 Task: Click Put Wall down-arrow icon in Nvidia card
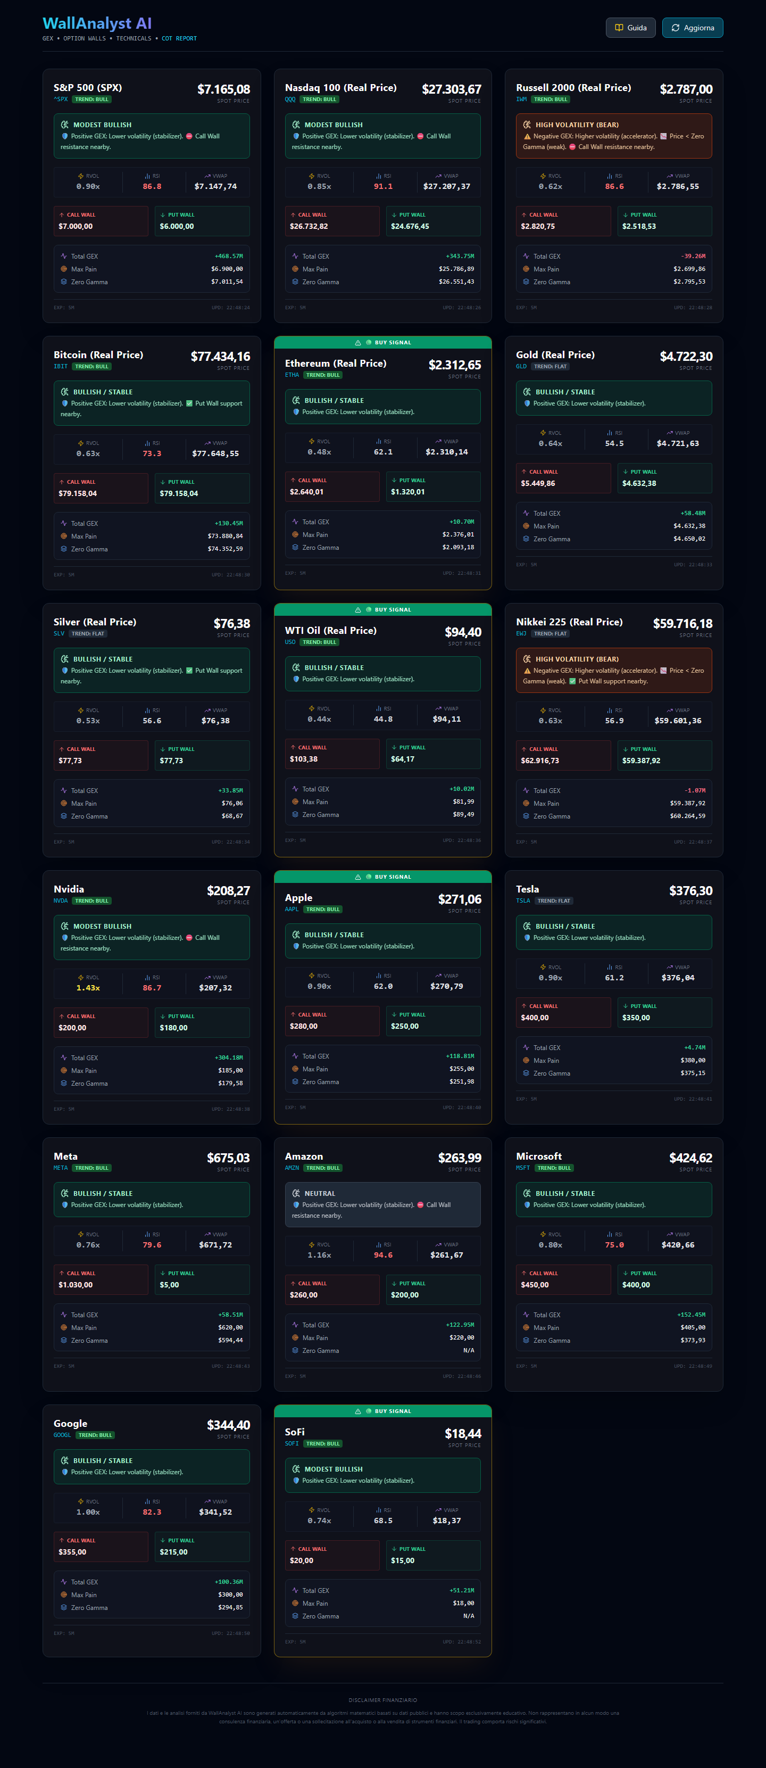pyautogui.click(x=163, y=1017)
